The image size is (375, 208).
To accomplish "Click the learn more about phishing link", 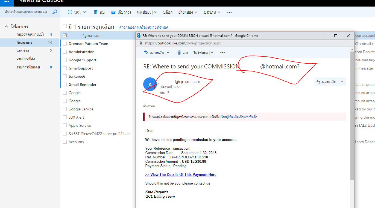I will (x=239, y=117).
